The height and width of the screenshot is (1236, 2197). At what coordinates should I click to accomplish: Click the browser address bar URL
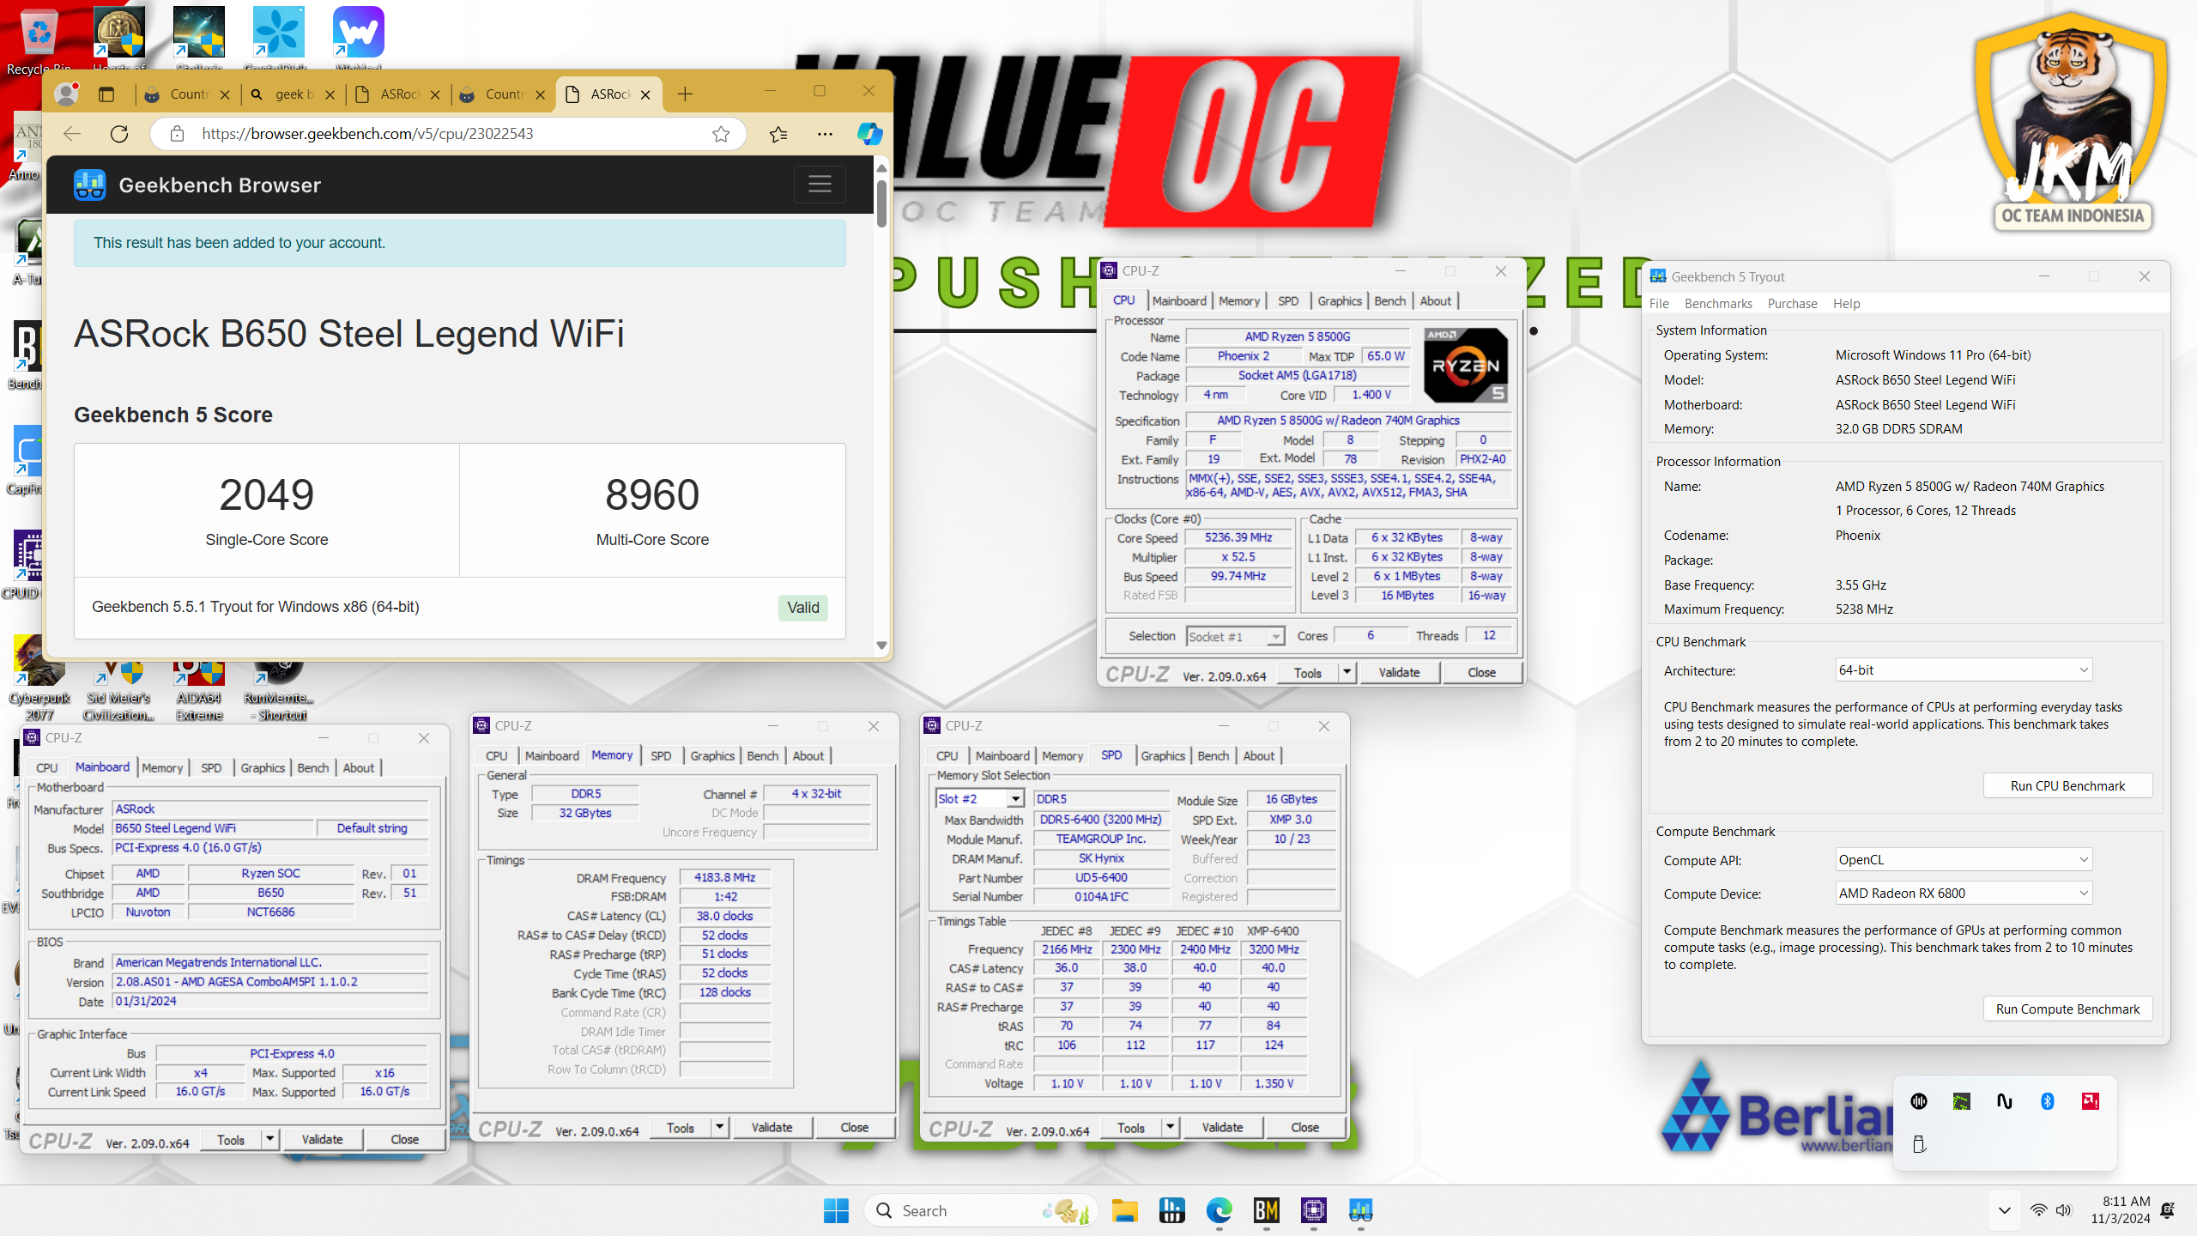[367, 134]
